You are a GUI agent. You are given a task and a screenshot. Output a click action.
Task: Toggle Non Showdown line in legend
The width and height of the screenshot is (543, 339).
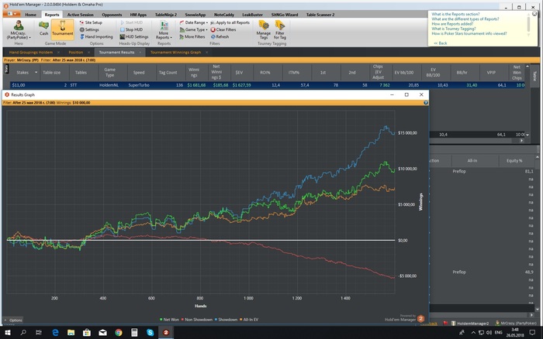(x=197, y=320)
